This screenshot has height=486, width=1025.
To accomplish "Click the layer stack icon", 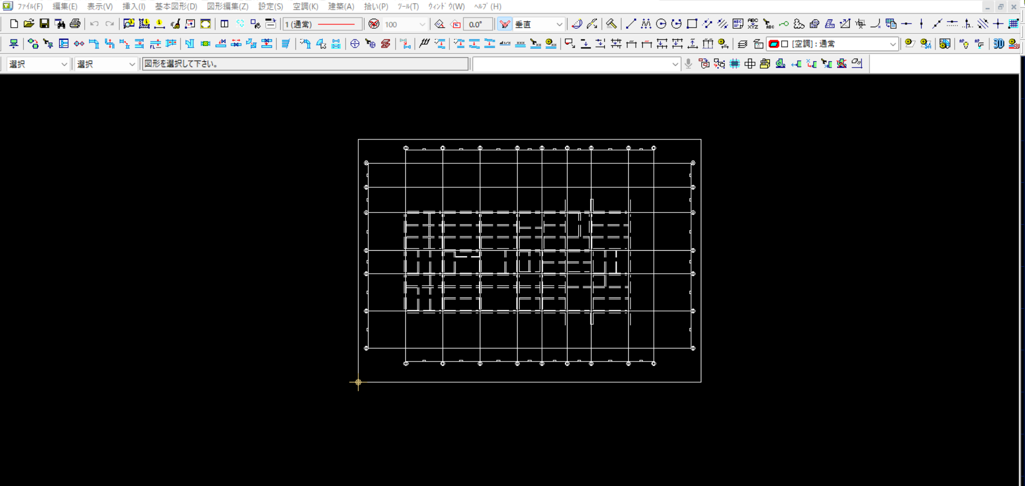I will (742, 44).
